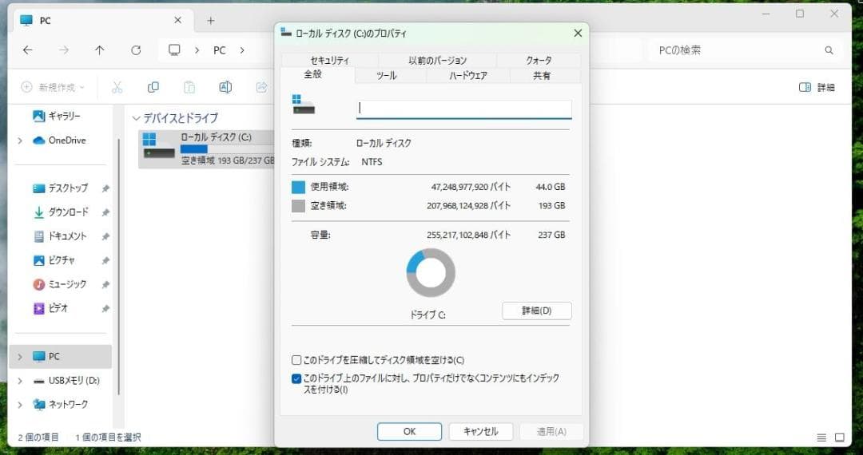The image size is (863, 455).
Task: Click the paste clipboard icon
Action: [189, 87]
